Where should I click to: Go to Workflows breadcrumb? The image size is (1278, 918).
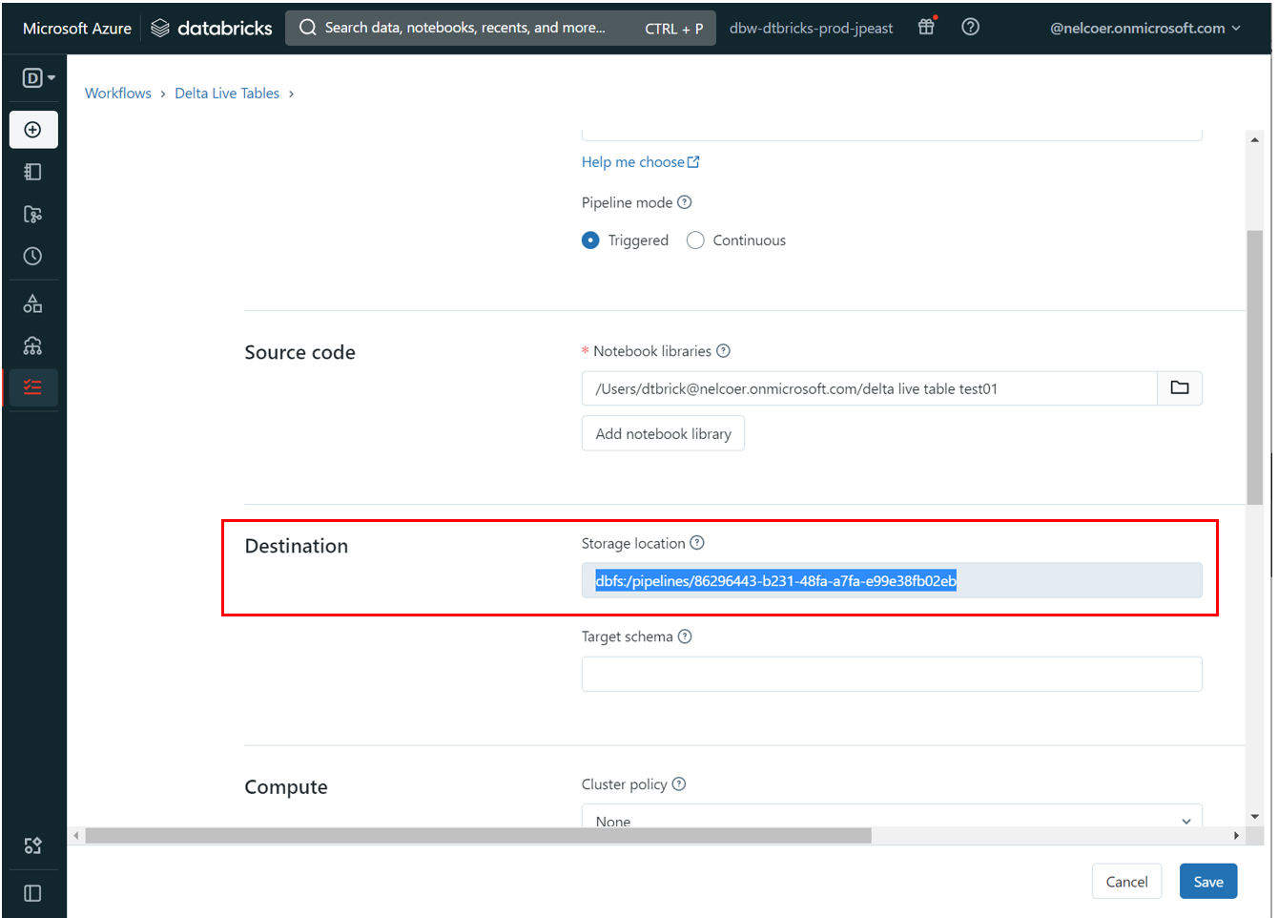click(118, 93)
